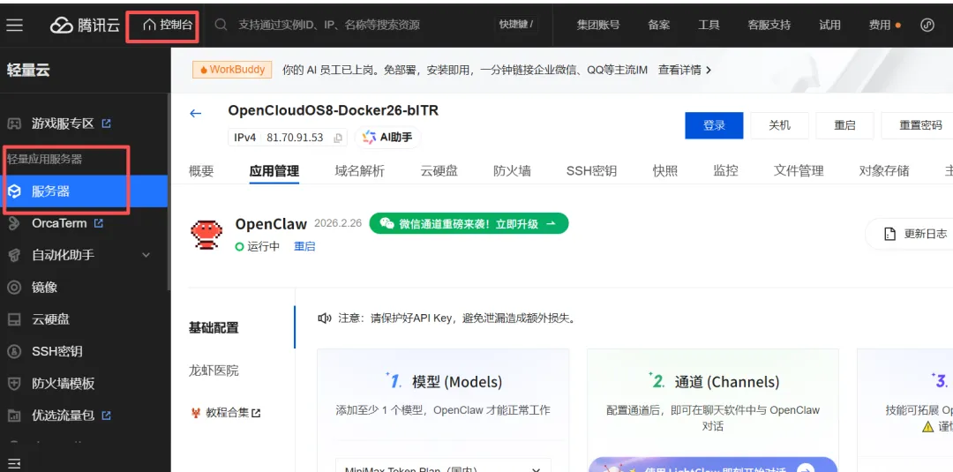Switch to the 文件管理 tab
This screenshot has height=472, width=953.
799,170
